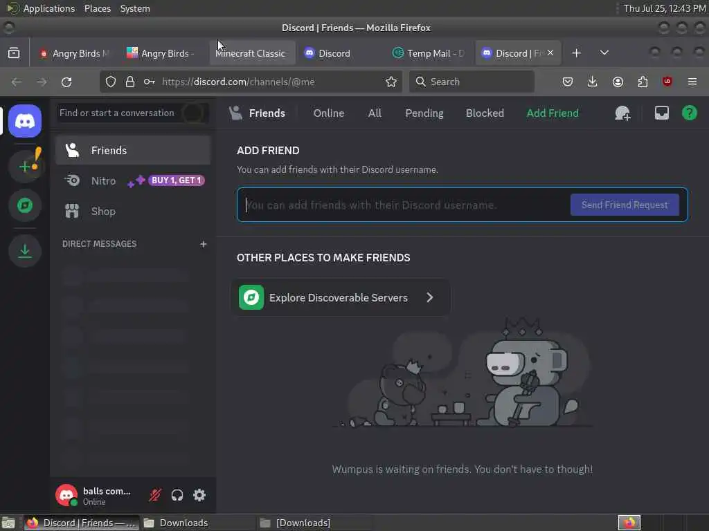Open Firefox hamburger application menu
This screenshot has width=709, height=531.
point(692,82)
